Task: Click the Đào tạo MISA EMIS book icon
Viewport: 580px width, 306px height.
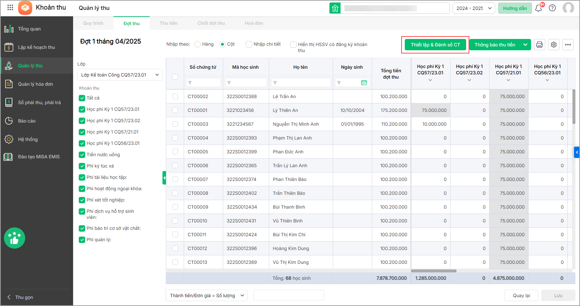Action: click(8, 157)
